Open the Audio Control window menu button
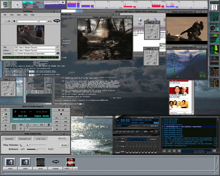220x176 pixels. pos(2,134)
